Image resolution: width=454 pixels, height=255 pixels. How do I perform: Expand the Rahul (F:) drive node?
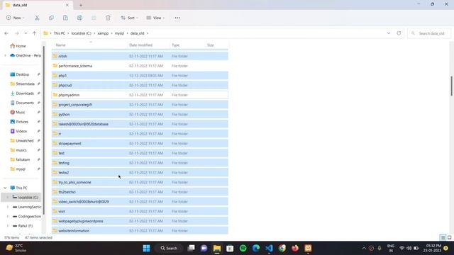(8, 226)
